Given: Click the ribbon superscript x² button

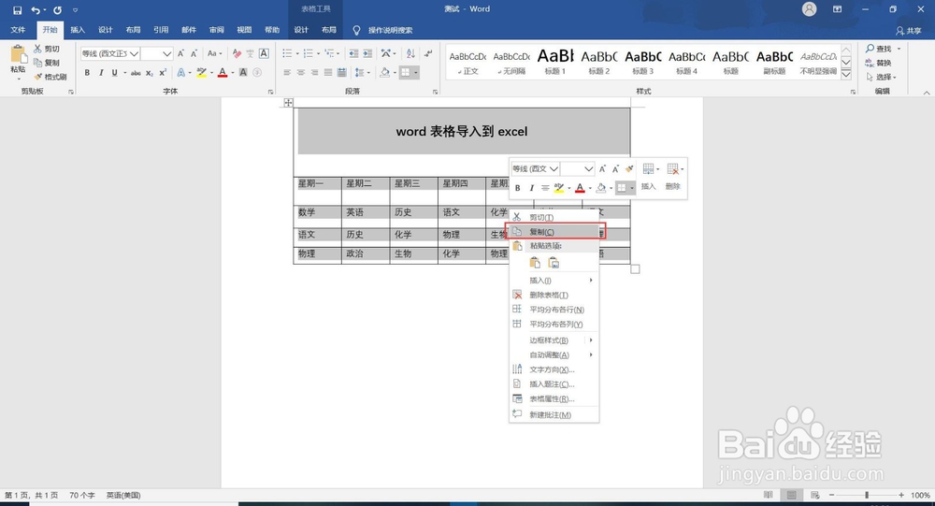Looking at the screenshot, I should pos(163,73).
